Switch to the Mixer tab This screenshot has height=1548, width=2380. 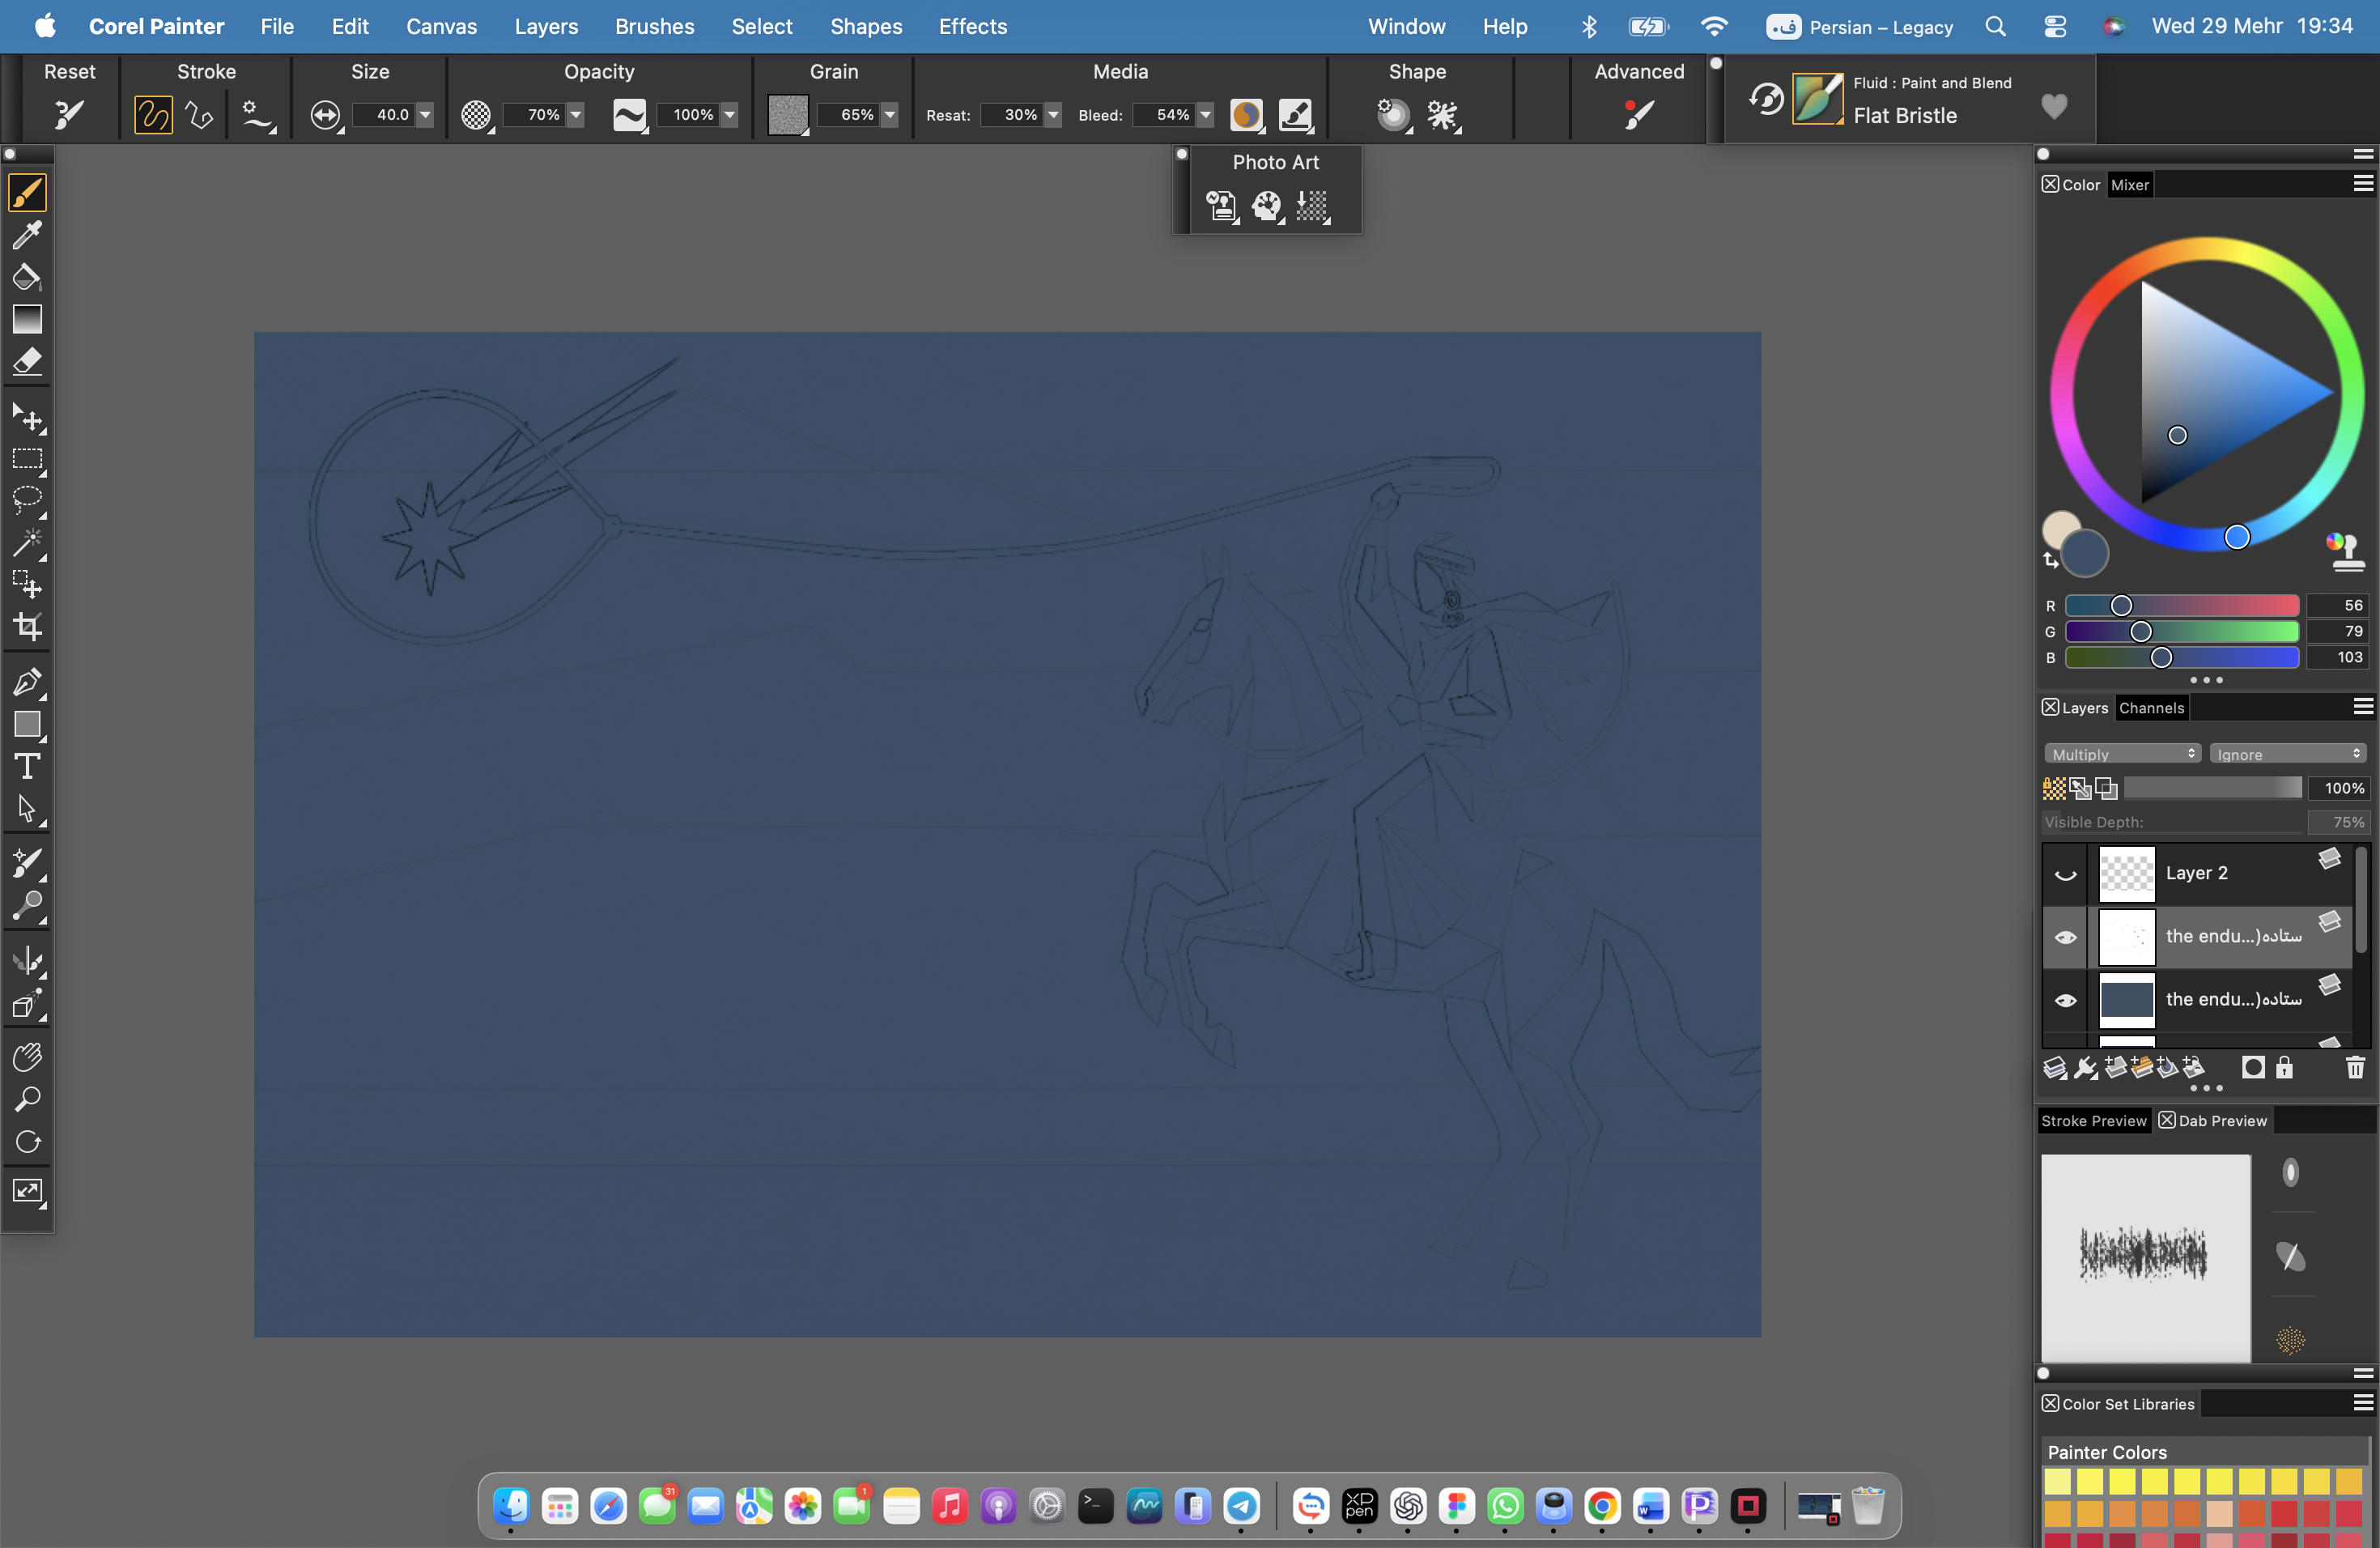pyautogui.click(x=2129, y=184)
